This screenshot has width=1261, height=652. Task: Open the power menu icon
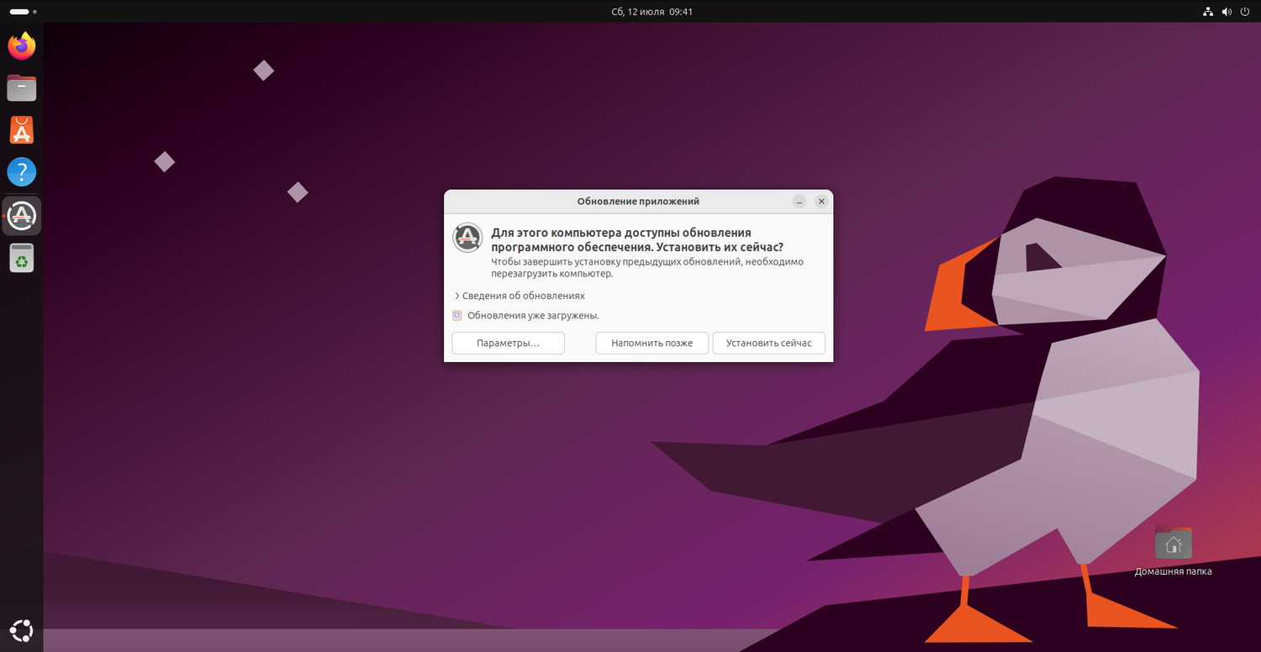tap(1245, 12)
